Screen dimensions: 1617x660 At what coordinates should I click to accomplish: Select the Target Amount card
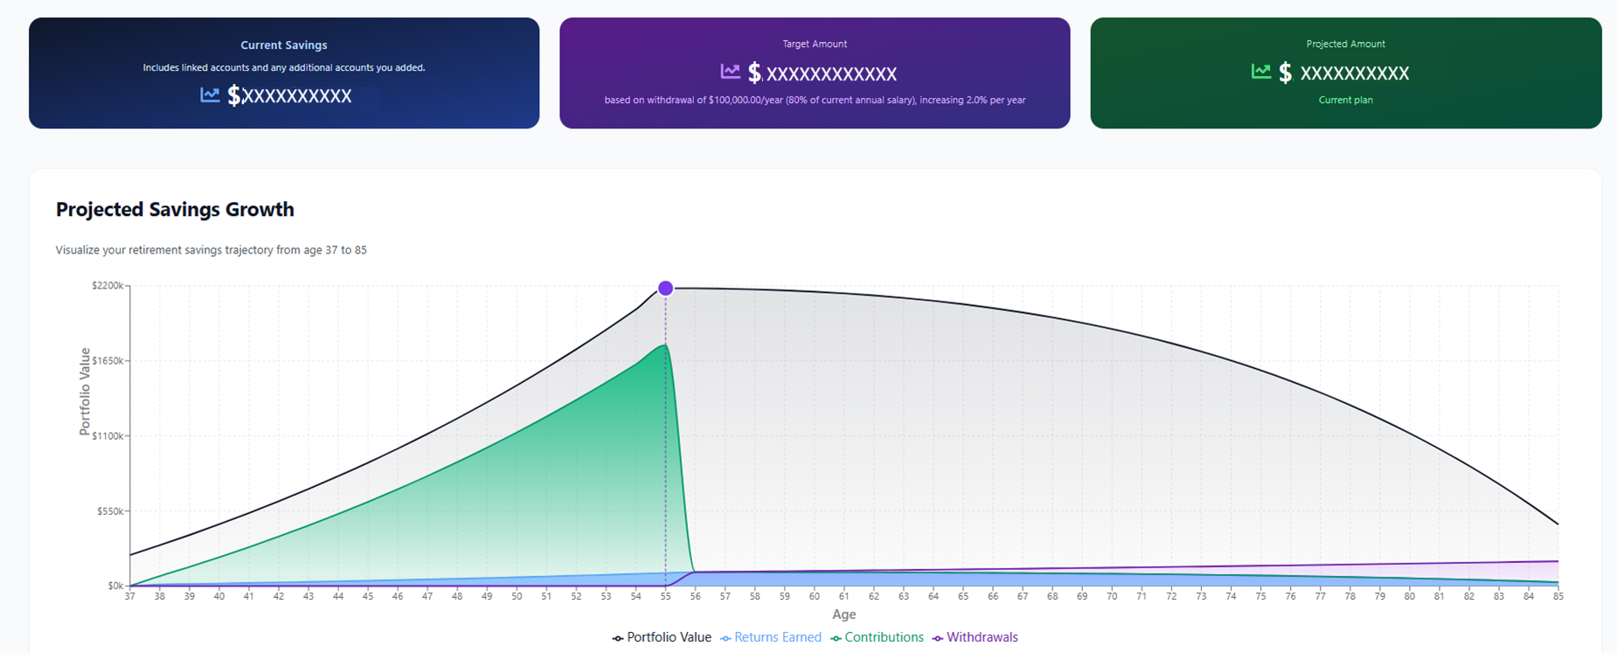click(815, 73)
